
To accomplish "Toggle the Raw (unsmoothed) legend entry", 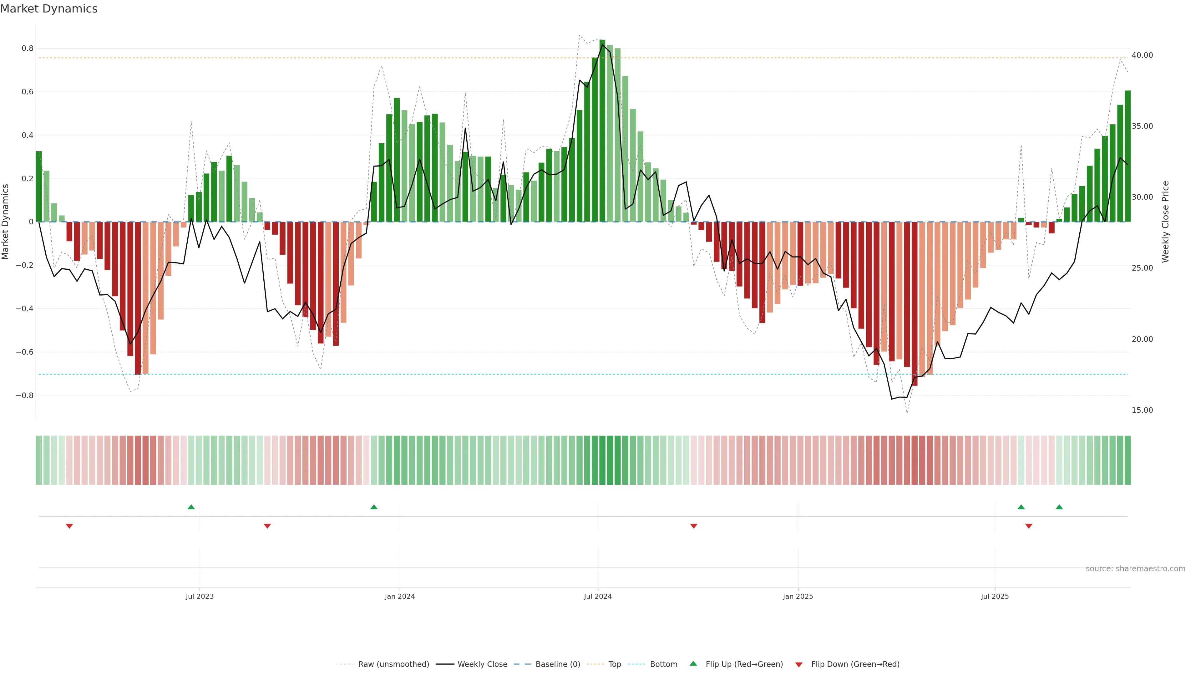I will [393, 664].
